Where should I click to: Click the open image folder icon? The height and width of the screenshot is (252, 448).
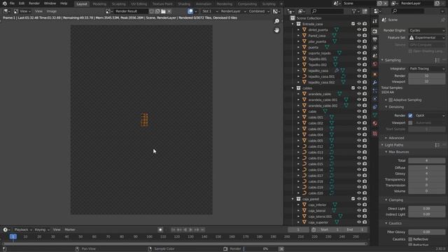pos(163,11)
